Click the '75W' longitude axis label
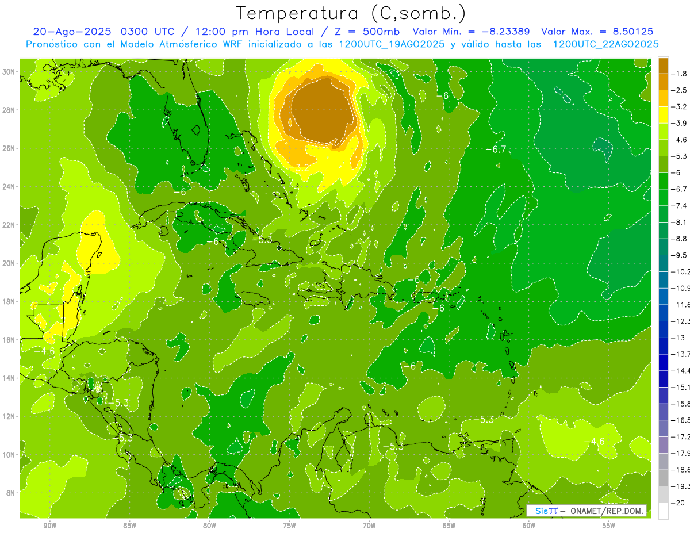 coord(289,526)
